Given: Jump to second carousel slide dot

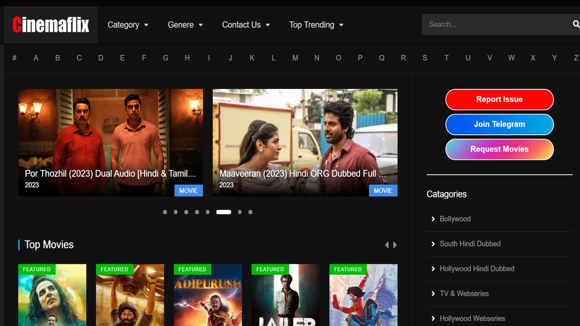Looking at the screenshot, I should (x=175, y=212).
